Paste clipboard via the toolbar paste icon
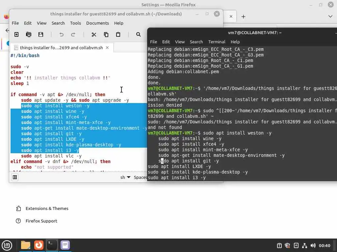The image size is (337, 252). (118, 34)
